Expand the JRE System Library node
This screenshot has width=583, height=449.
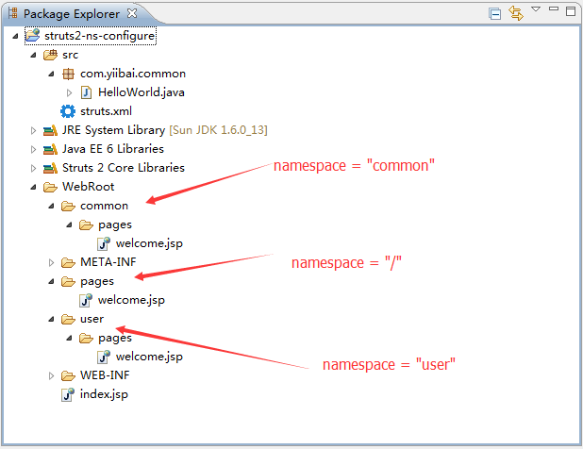point(34,130)
